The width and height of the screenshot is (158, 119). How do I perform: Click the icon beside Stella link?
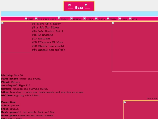click(71, 19)
